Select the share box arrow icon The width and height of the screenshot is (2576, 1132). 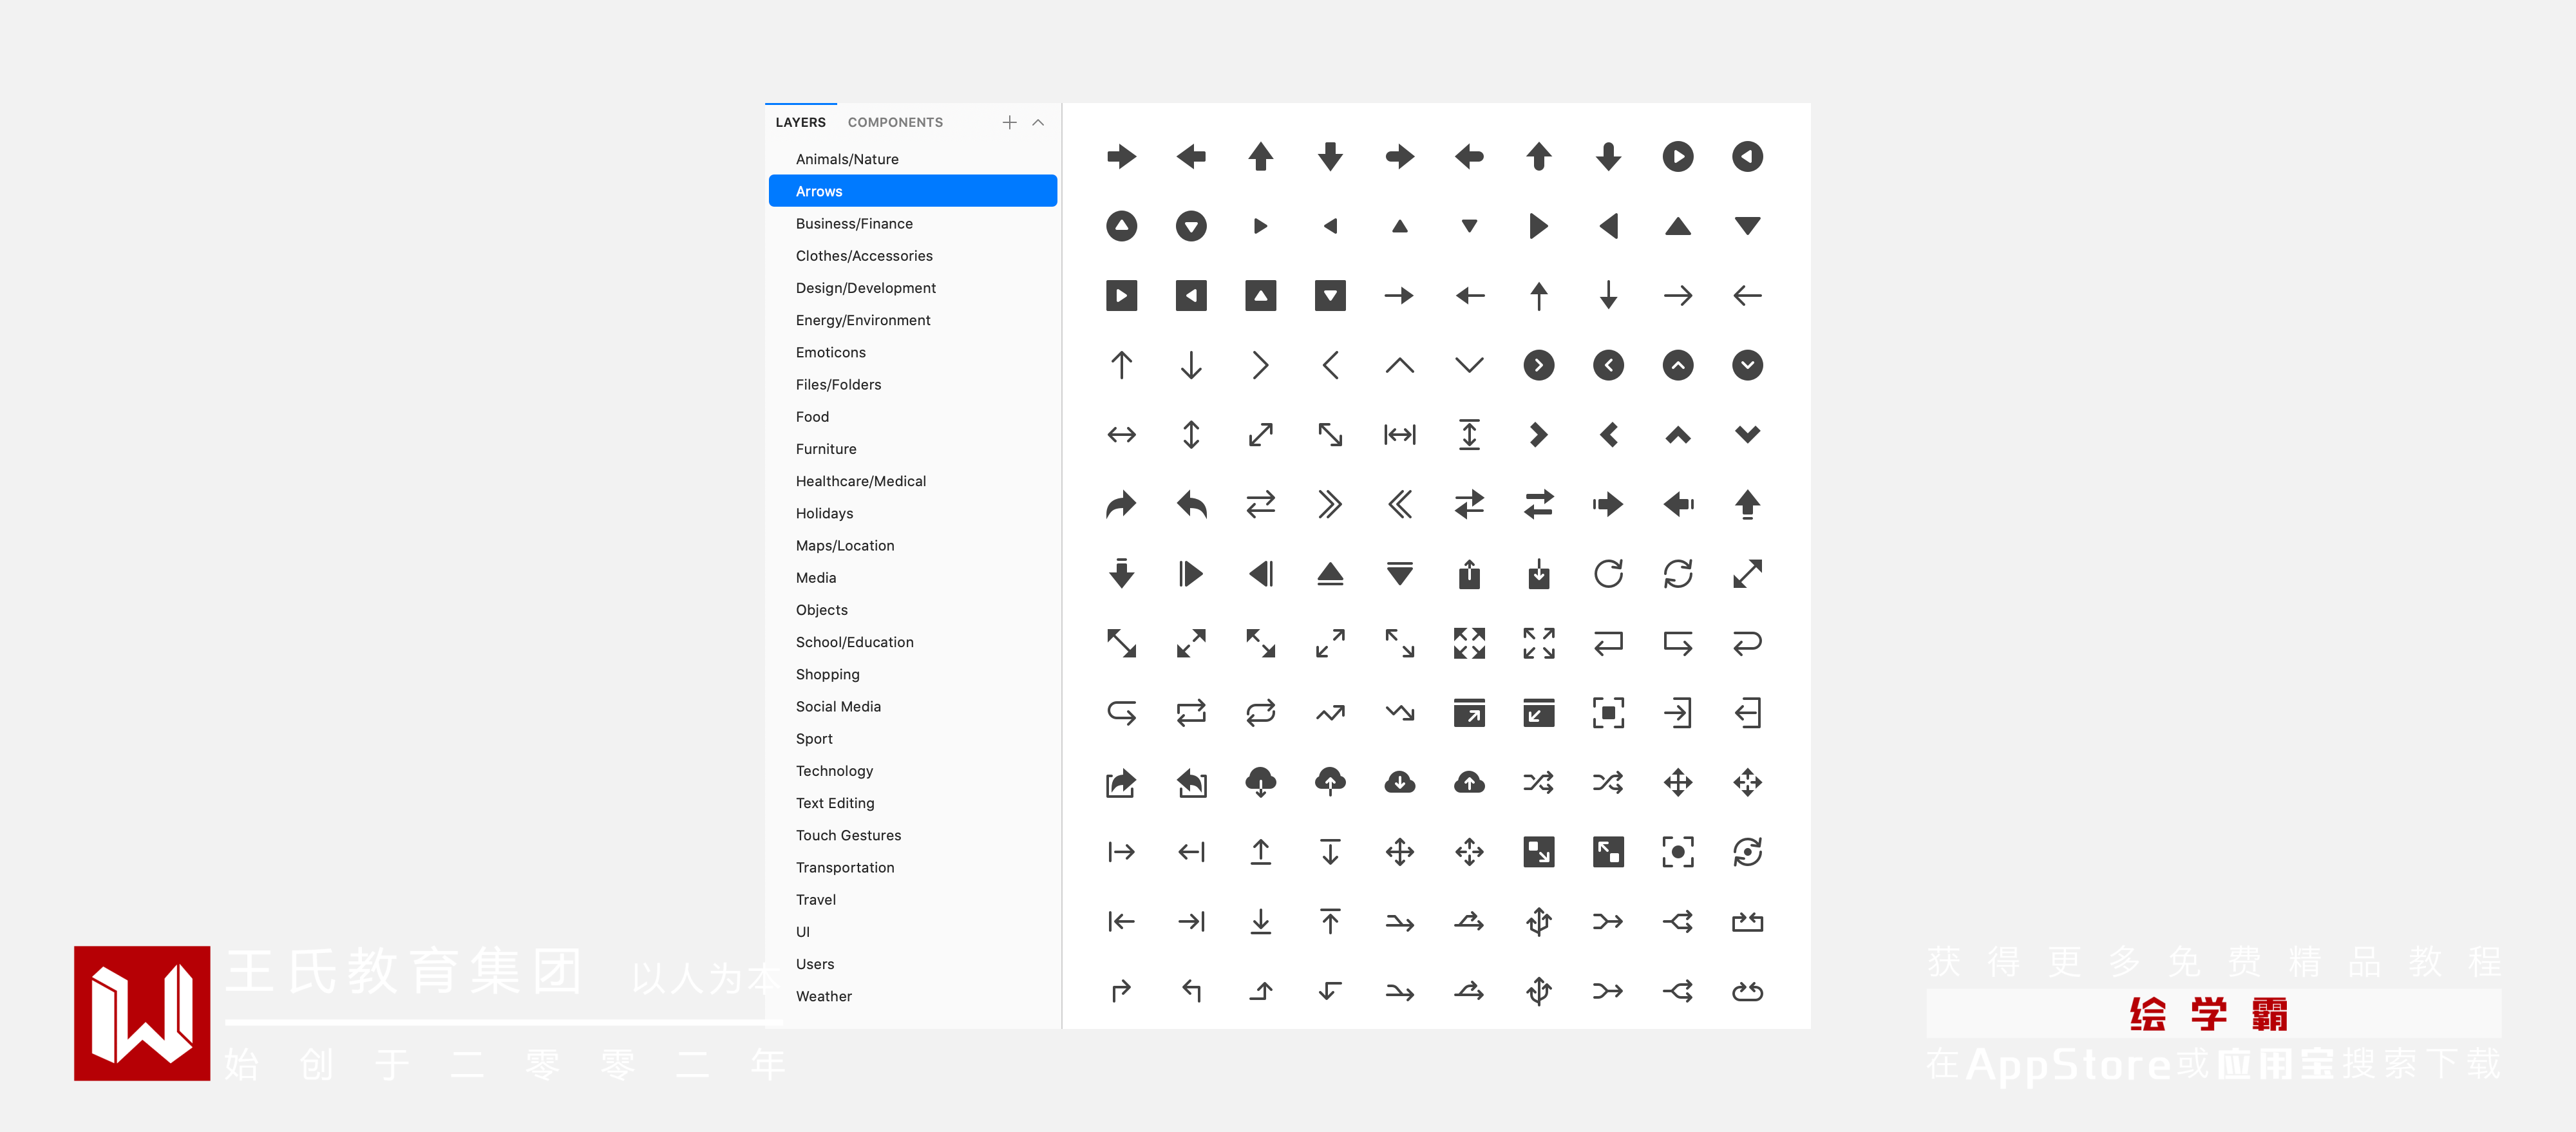point(1121,782)
